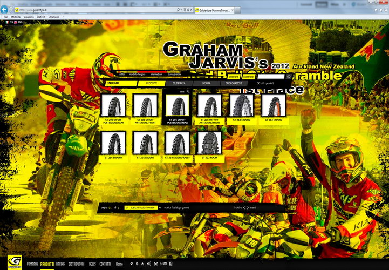Click the refresh icon in address bar
The height and width of the screenshot is (270, 389).
[188, 10]
